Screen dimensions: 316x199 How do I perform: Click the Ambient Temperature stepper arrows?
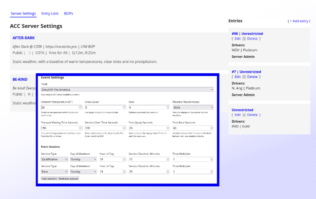pyautogui.click(x=81, y=107)
